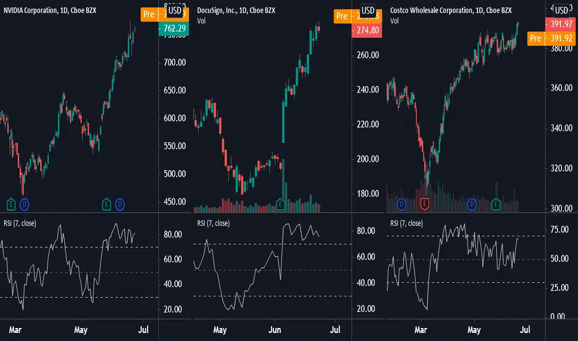This screenshot has width=578, height=341.
Task: Click the NVIDIA Corporation chart title
Action: (x=50, y=11)
